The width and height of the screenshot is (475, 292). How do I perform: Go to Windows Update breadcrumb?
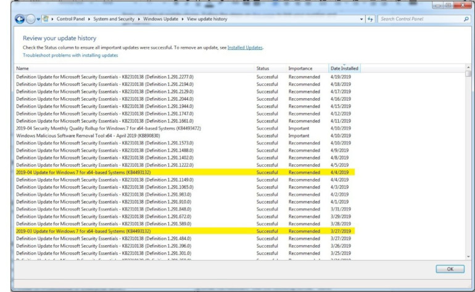(x=160, y=19)
